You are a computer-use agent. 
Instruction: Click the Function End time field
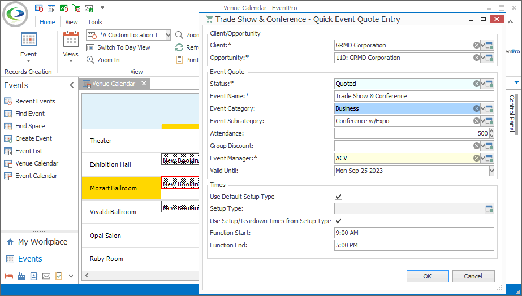(x=414, y=245)
